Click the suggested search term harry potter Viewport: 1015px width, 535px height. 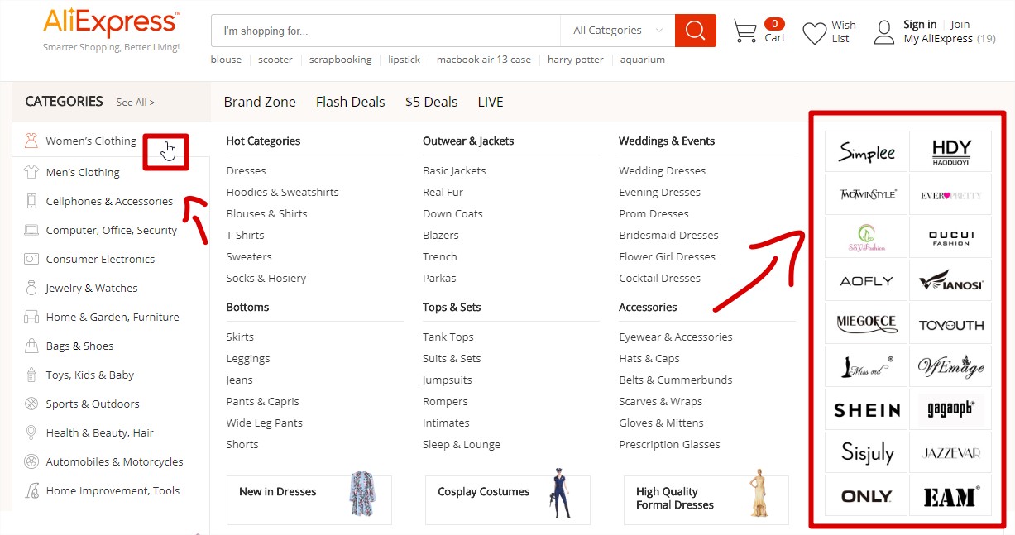(x=576, y=60)
